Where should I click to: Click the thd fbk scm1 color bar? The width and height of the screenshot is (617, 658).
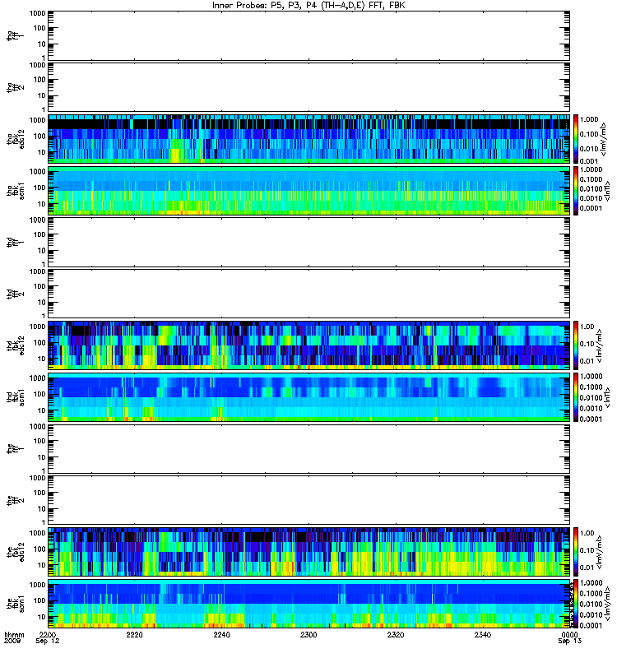pyautogui.click(x=576, y=397)
